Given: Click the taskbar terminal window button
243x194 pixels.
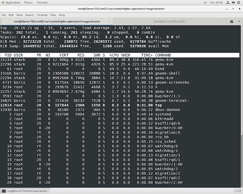Looking at the screenshot, I should [25, 191].
